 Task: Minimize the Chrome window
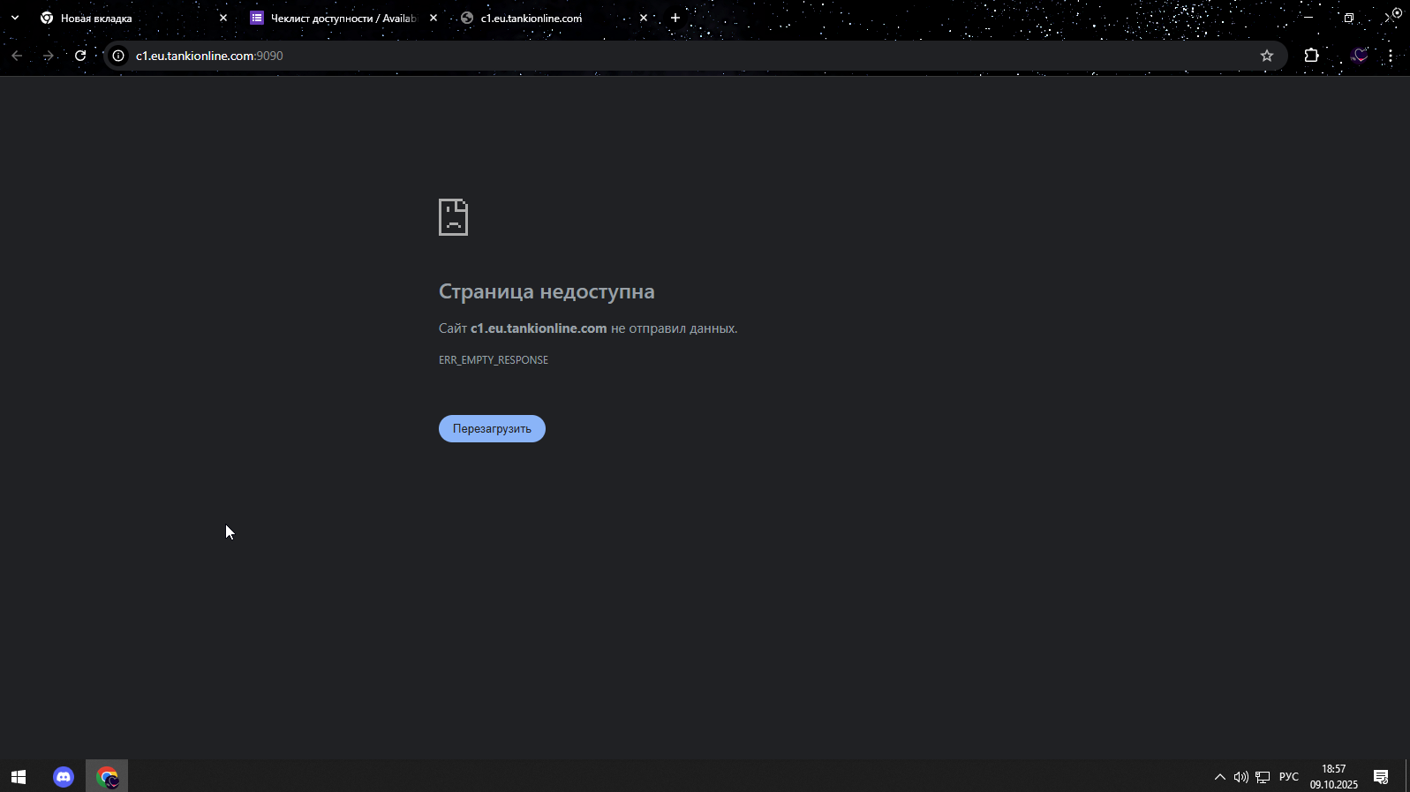point(1308,18)
